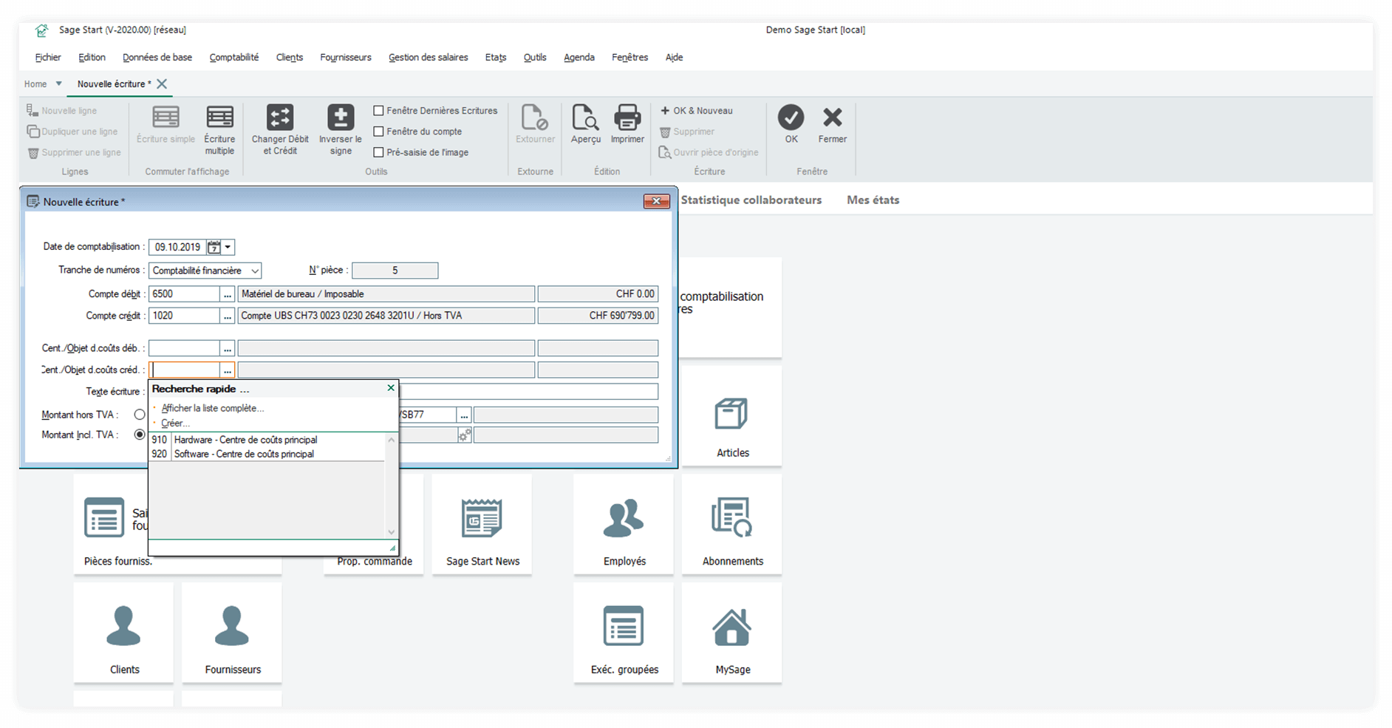Open the Sage Start News tile
This screenshot has width=1392, height=728.
tap(482, 524)
